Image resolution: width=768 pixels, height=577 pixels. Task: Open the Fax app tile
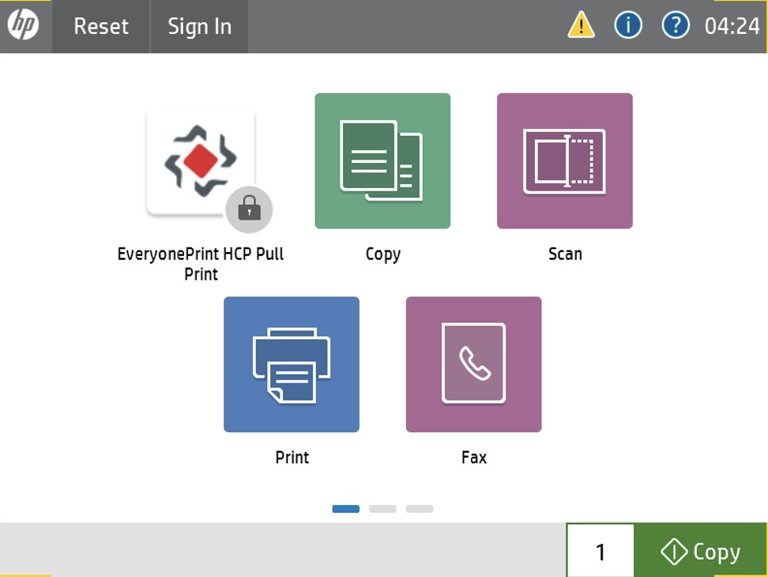point(473,364)
